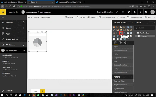Collapse the My Workspace section
Screen dimensions: 156x97
[x=24, y=50]
